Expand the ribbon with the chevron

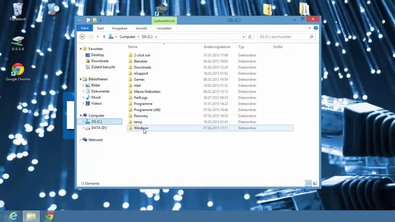309,28
